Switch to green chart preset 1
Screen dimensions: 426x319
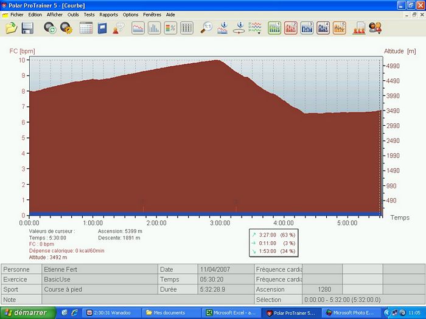click(x=274, y=28)
